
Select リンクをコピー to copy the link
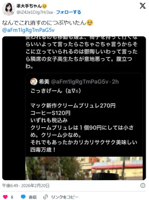point(65,197)
